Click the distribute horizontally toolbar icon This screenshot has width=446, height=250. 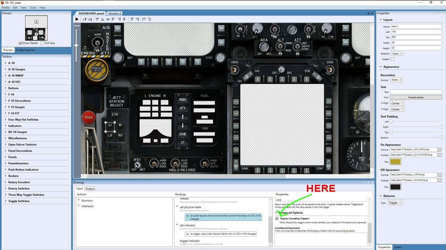(x=132, y=19)
